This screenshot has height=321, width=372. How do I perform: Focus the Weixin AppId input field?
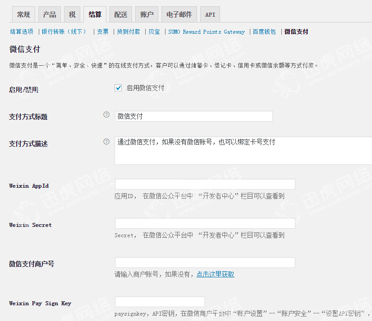[205, 184]
